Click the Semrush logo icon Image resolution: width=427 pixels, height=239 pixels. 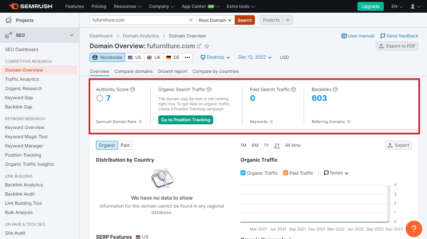tap(14, 6)
